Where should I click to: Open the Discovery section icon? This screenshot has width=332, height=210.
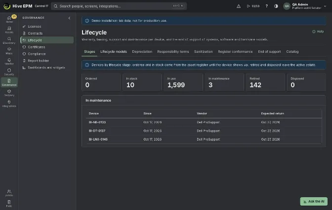click(x=9, y=40)
